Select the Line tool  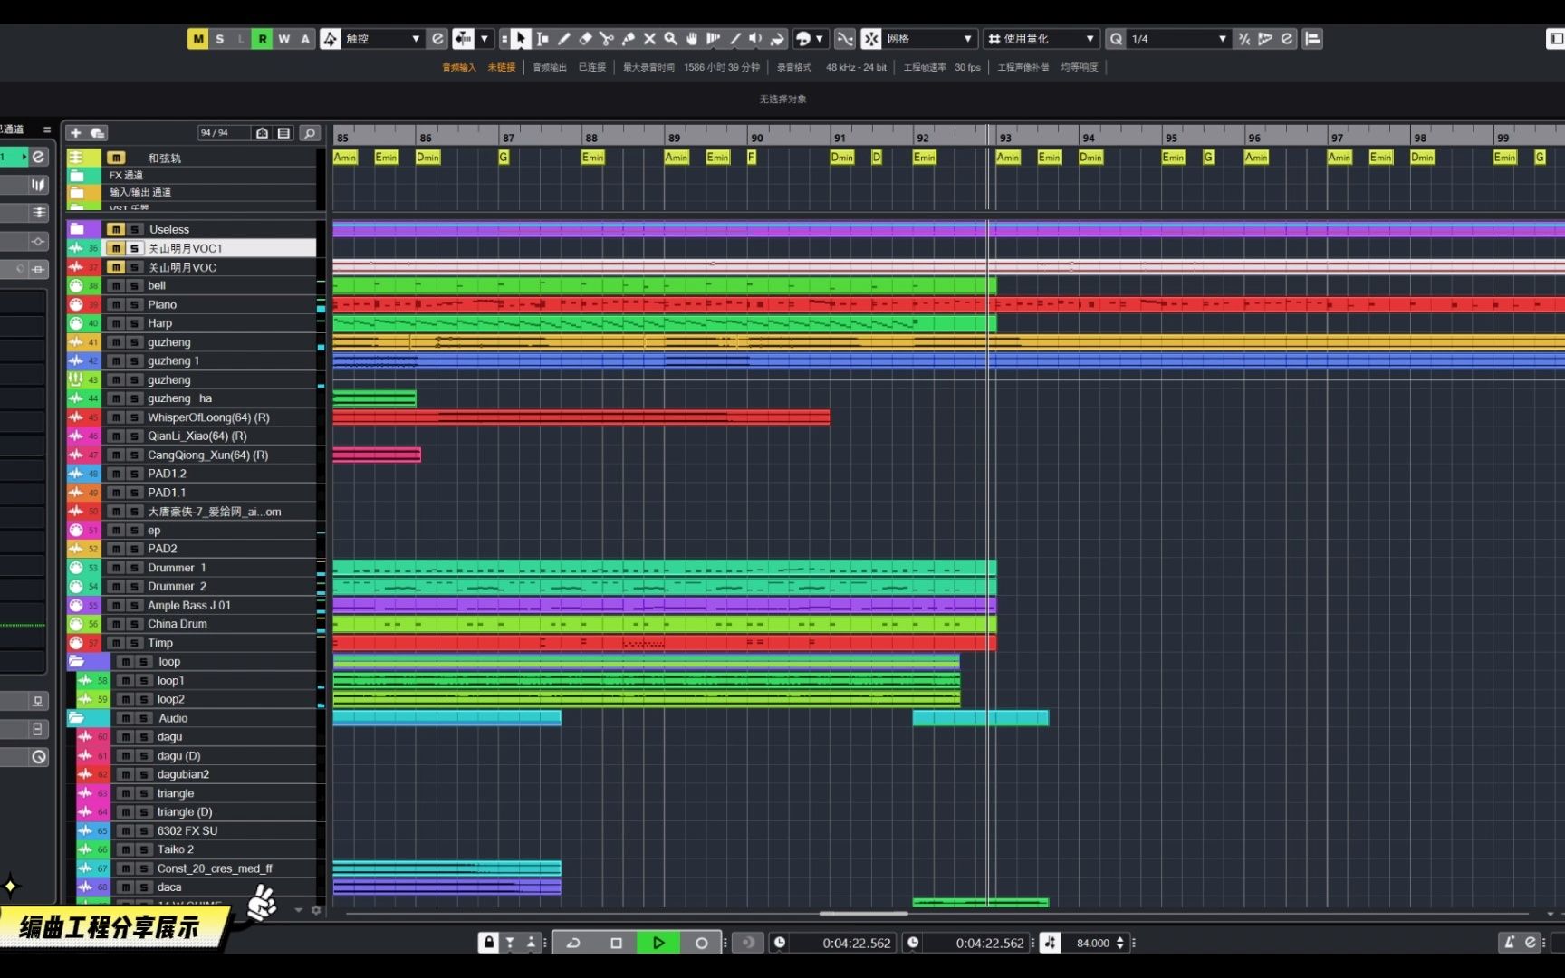point(735,39)
